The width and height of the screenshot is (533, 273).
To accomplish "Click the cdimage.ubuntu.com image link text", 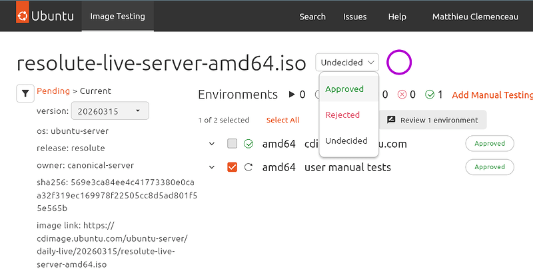I will click(112, 245).
